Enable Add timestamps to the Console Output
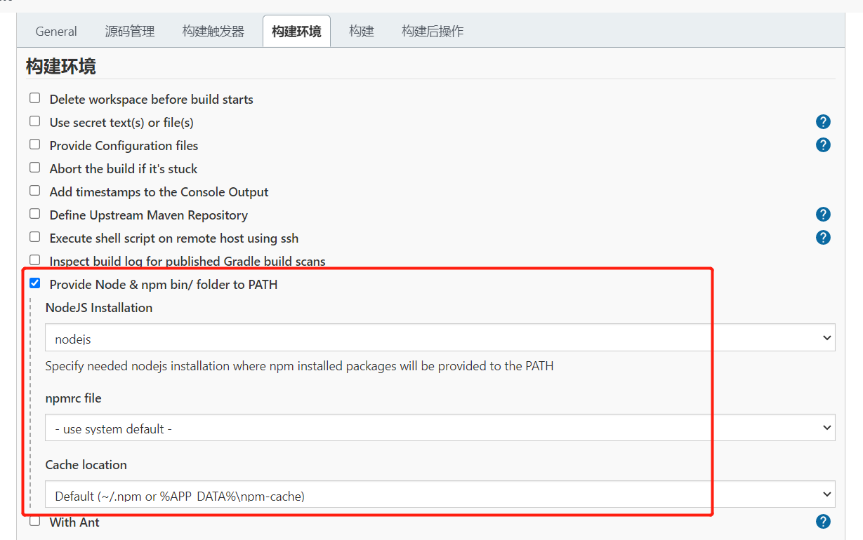 [35, 191]
